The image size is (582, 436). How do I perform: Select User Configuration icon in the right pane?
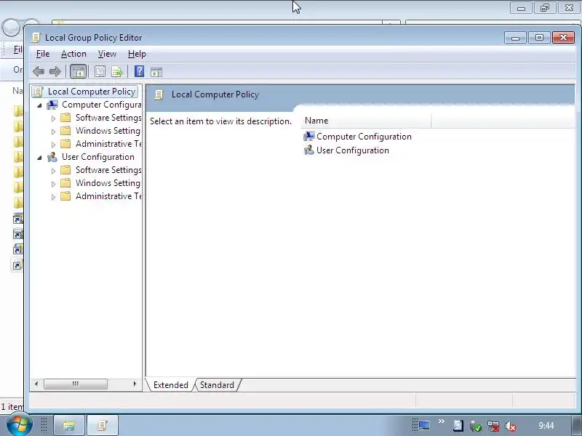308,150
